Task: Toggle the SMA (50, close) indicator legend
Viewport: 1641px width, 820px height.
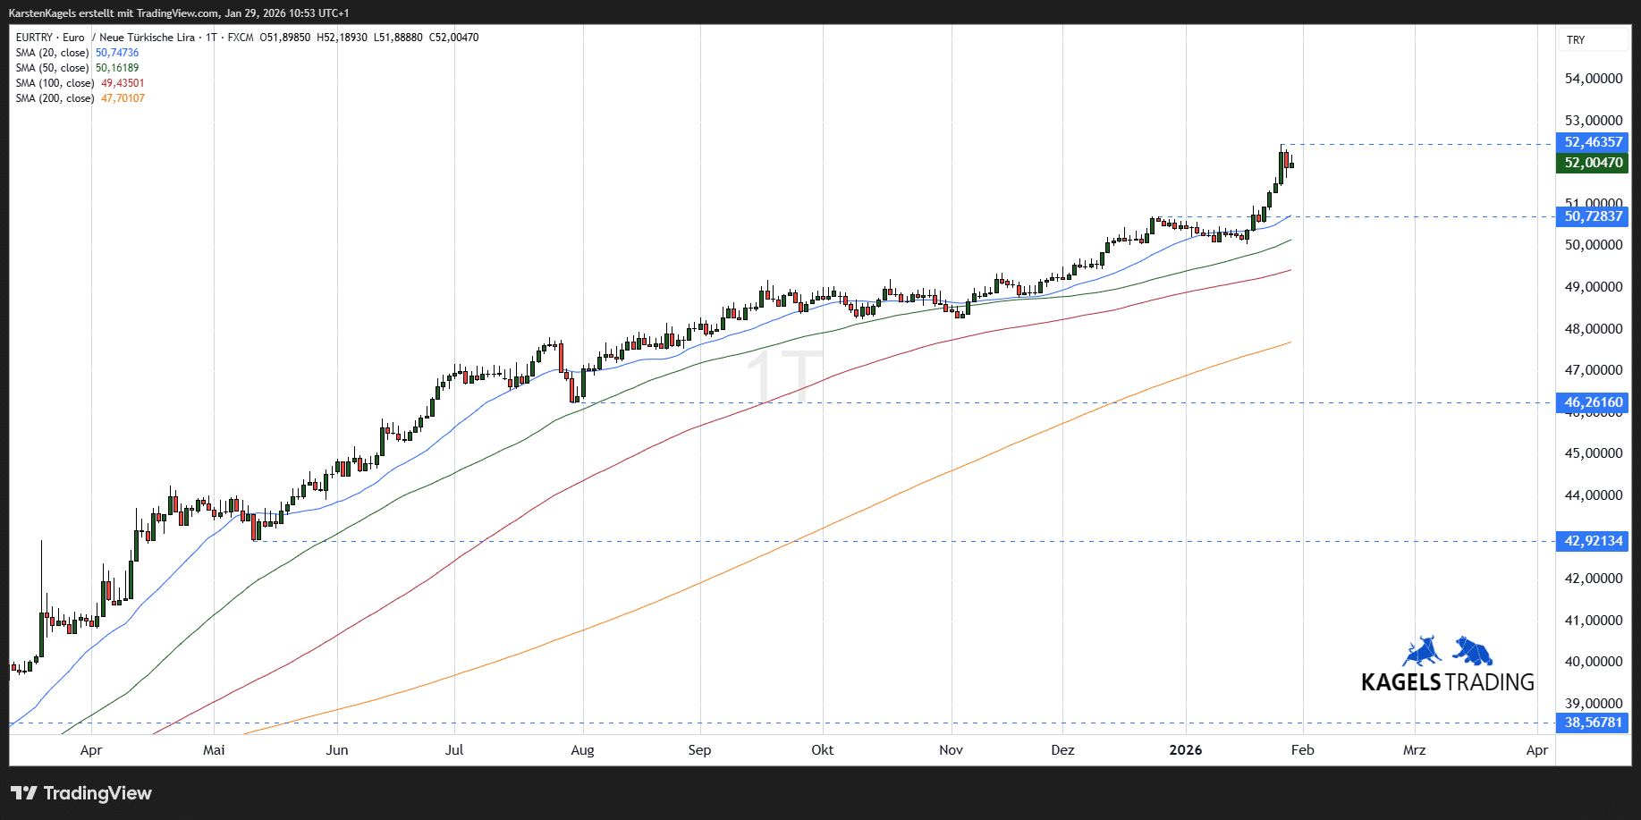Action: click(52, 68)
